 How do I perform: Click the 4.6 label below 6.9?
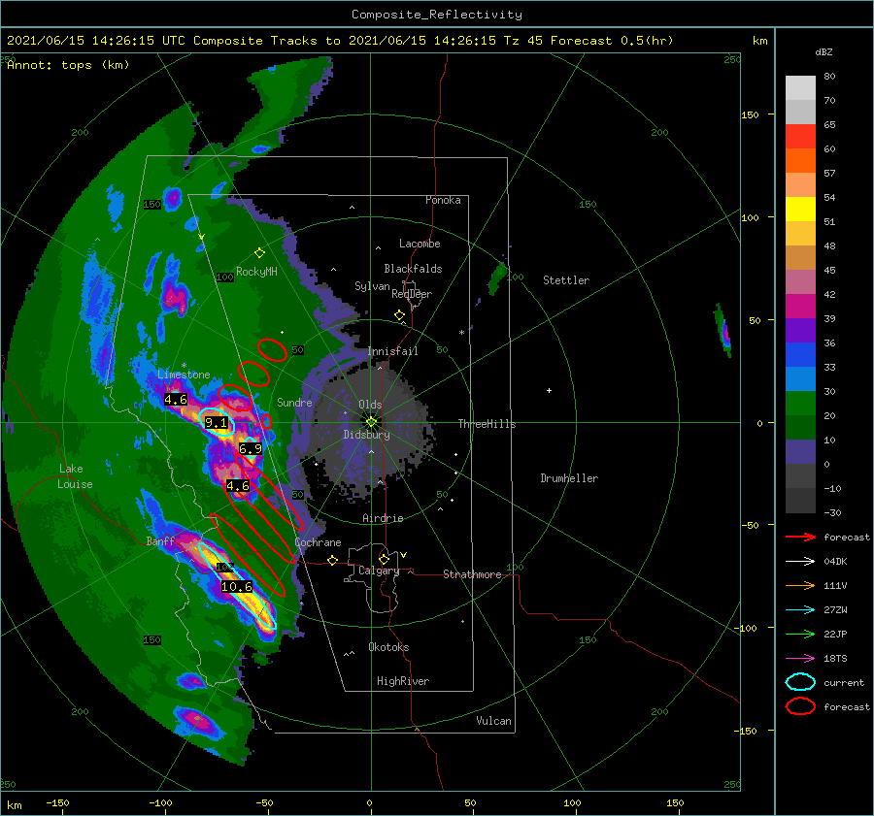(238, 486)
